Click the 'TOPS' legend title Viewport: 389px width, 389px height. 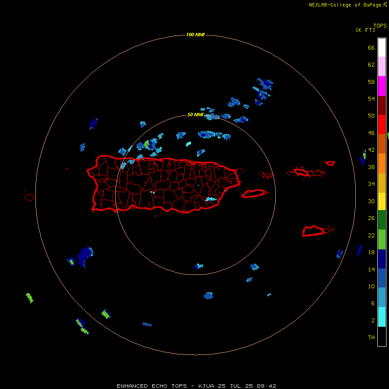tap(380, 26)
